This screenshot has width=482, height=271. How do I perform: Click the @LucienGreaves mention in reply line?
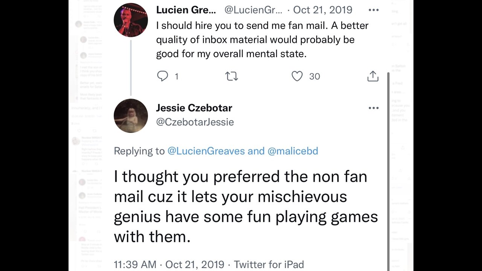pos(207,151)
